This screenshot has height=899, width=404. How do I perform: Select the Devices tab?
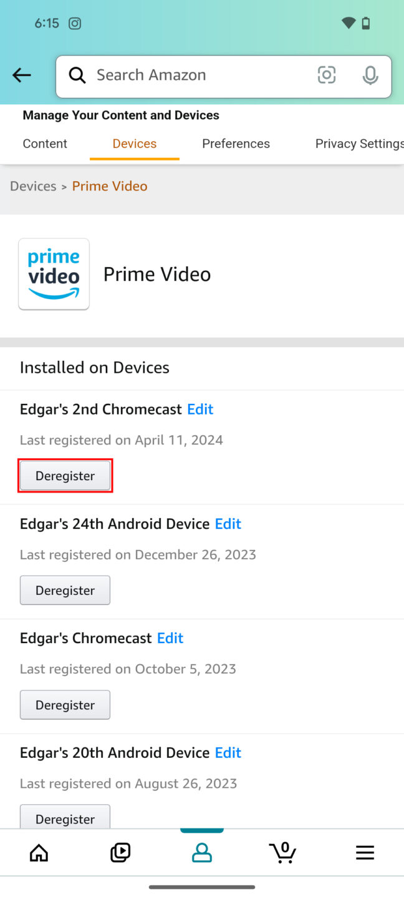pos(134,143)
